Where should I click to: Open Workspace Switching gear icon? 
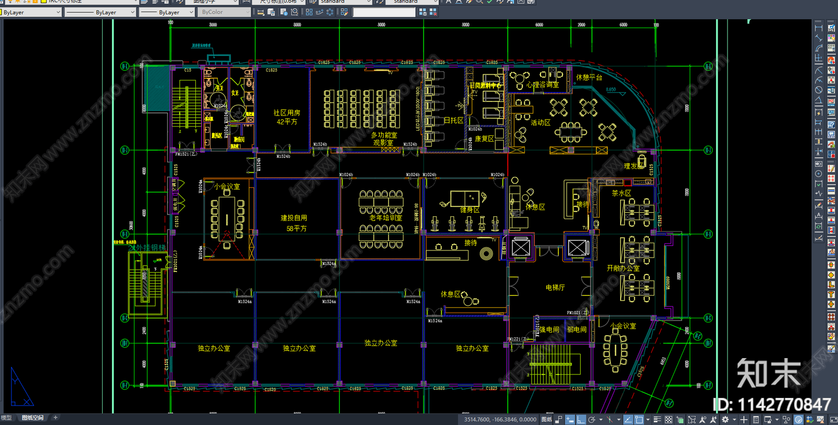pyautogui.click(x=725, y=420)
